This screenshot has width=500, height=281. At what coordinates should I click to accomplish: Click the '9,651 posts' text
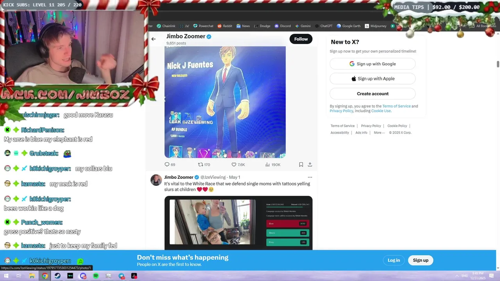coord(176,43)
